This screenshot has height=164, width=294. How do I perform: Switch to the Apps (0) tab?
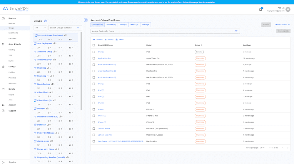123,25
